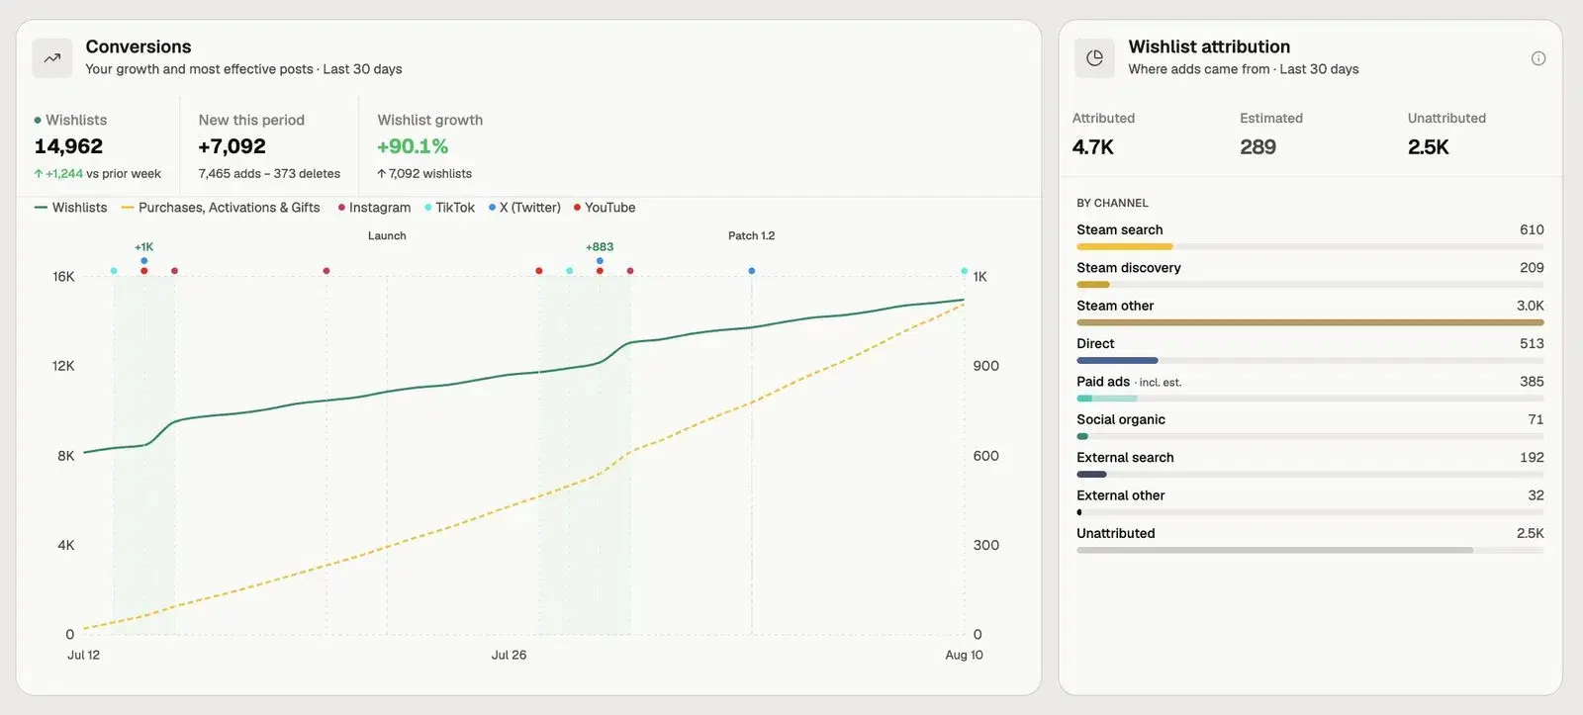Click the Aug 10 date on the axis
1583x715 pixels.
pyautogui.click(x=964, y=655)
